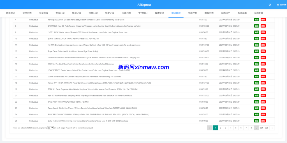Edit the PILOT FRIXION refill row
Viewport: 287px width, 143px height.
coord(257,114)
